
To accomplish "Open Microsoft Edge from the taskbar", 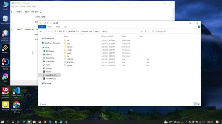I will (x=24, y=122).
